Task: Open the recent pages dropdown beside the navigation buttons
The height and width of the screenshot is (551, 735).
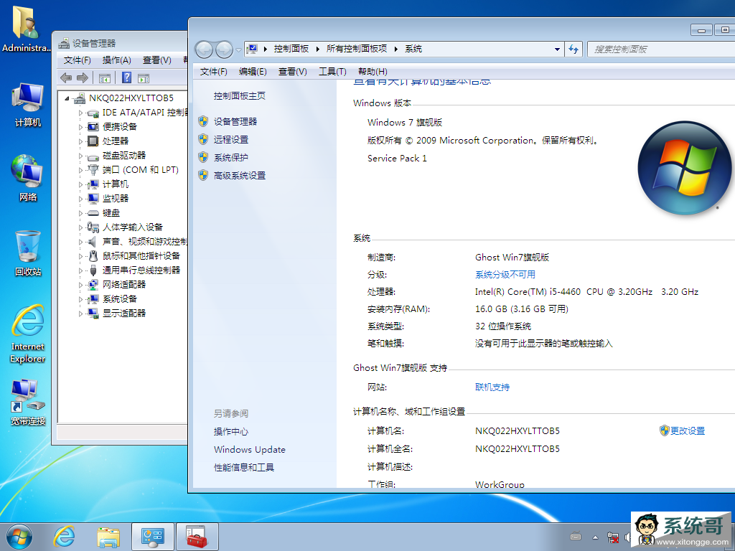Action: click(238, 50)
